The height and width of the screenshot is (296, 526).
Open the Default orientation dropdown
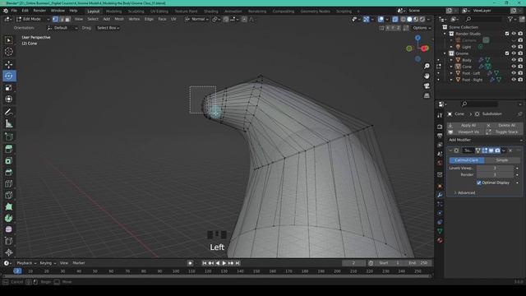[62, 28]
